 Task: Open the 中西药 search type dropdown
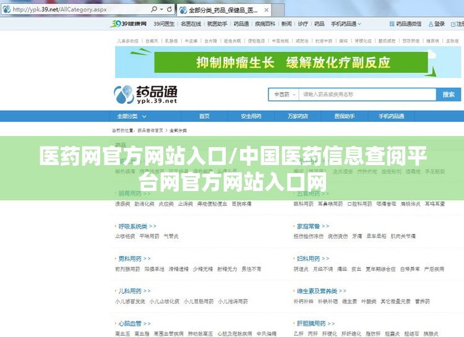click(x=285, y=95)
